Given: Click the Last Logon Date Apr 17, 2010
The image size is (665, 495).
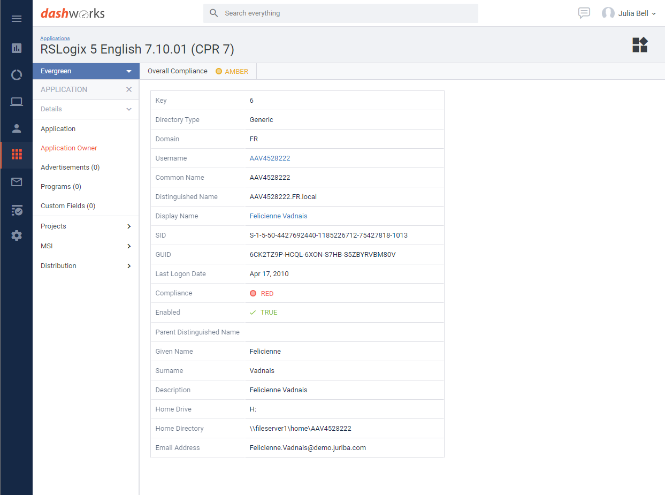Looking at the screenshot, I should [x=269, y=274].
